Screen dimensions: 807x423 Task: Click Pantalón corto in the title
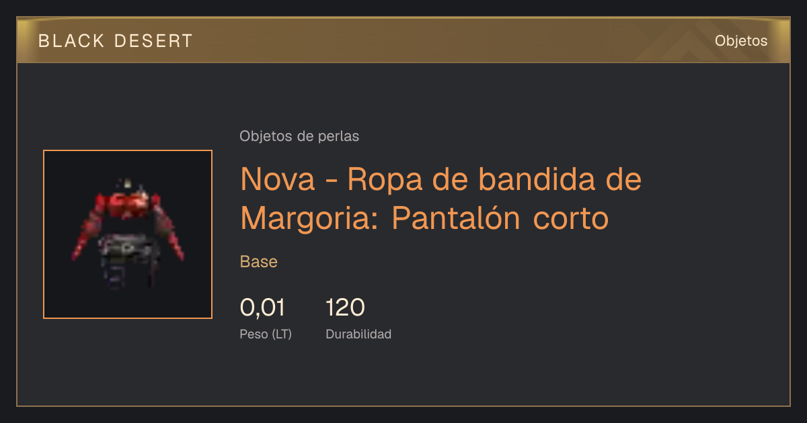(500, 218)
